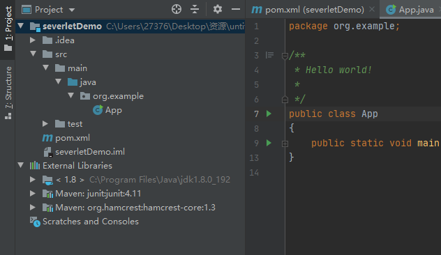Click the src folder icon
The image size is (441, 255).
pyautogui.click(x=47, y=54)
